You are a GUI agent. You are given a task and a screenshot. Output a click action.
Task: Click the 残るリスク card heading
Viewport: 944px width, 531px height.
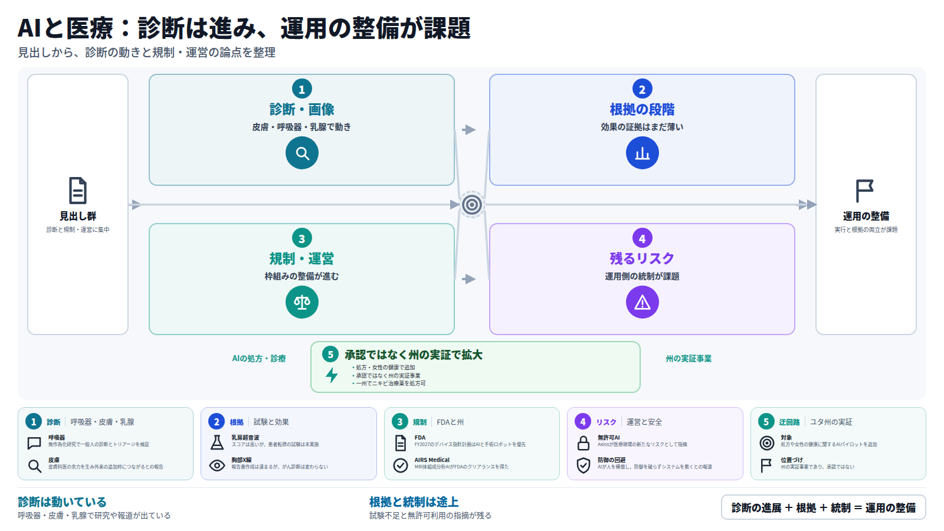click(x=643, y=258)
